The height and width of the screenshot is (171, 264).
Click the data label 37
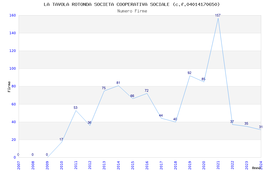pyautogui.click(x=232, y=122)
